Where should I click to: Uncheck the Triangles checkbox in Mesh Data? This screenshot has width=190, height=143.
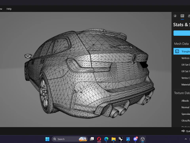pos(177,51)
